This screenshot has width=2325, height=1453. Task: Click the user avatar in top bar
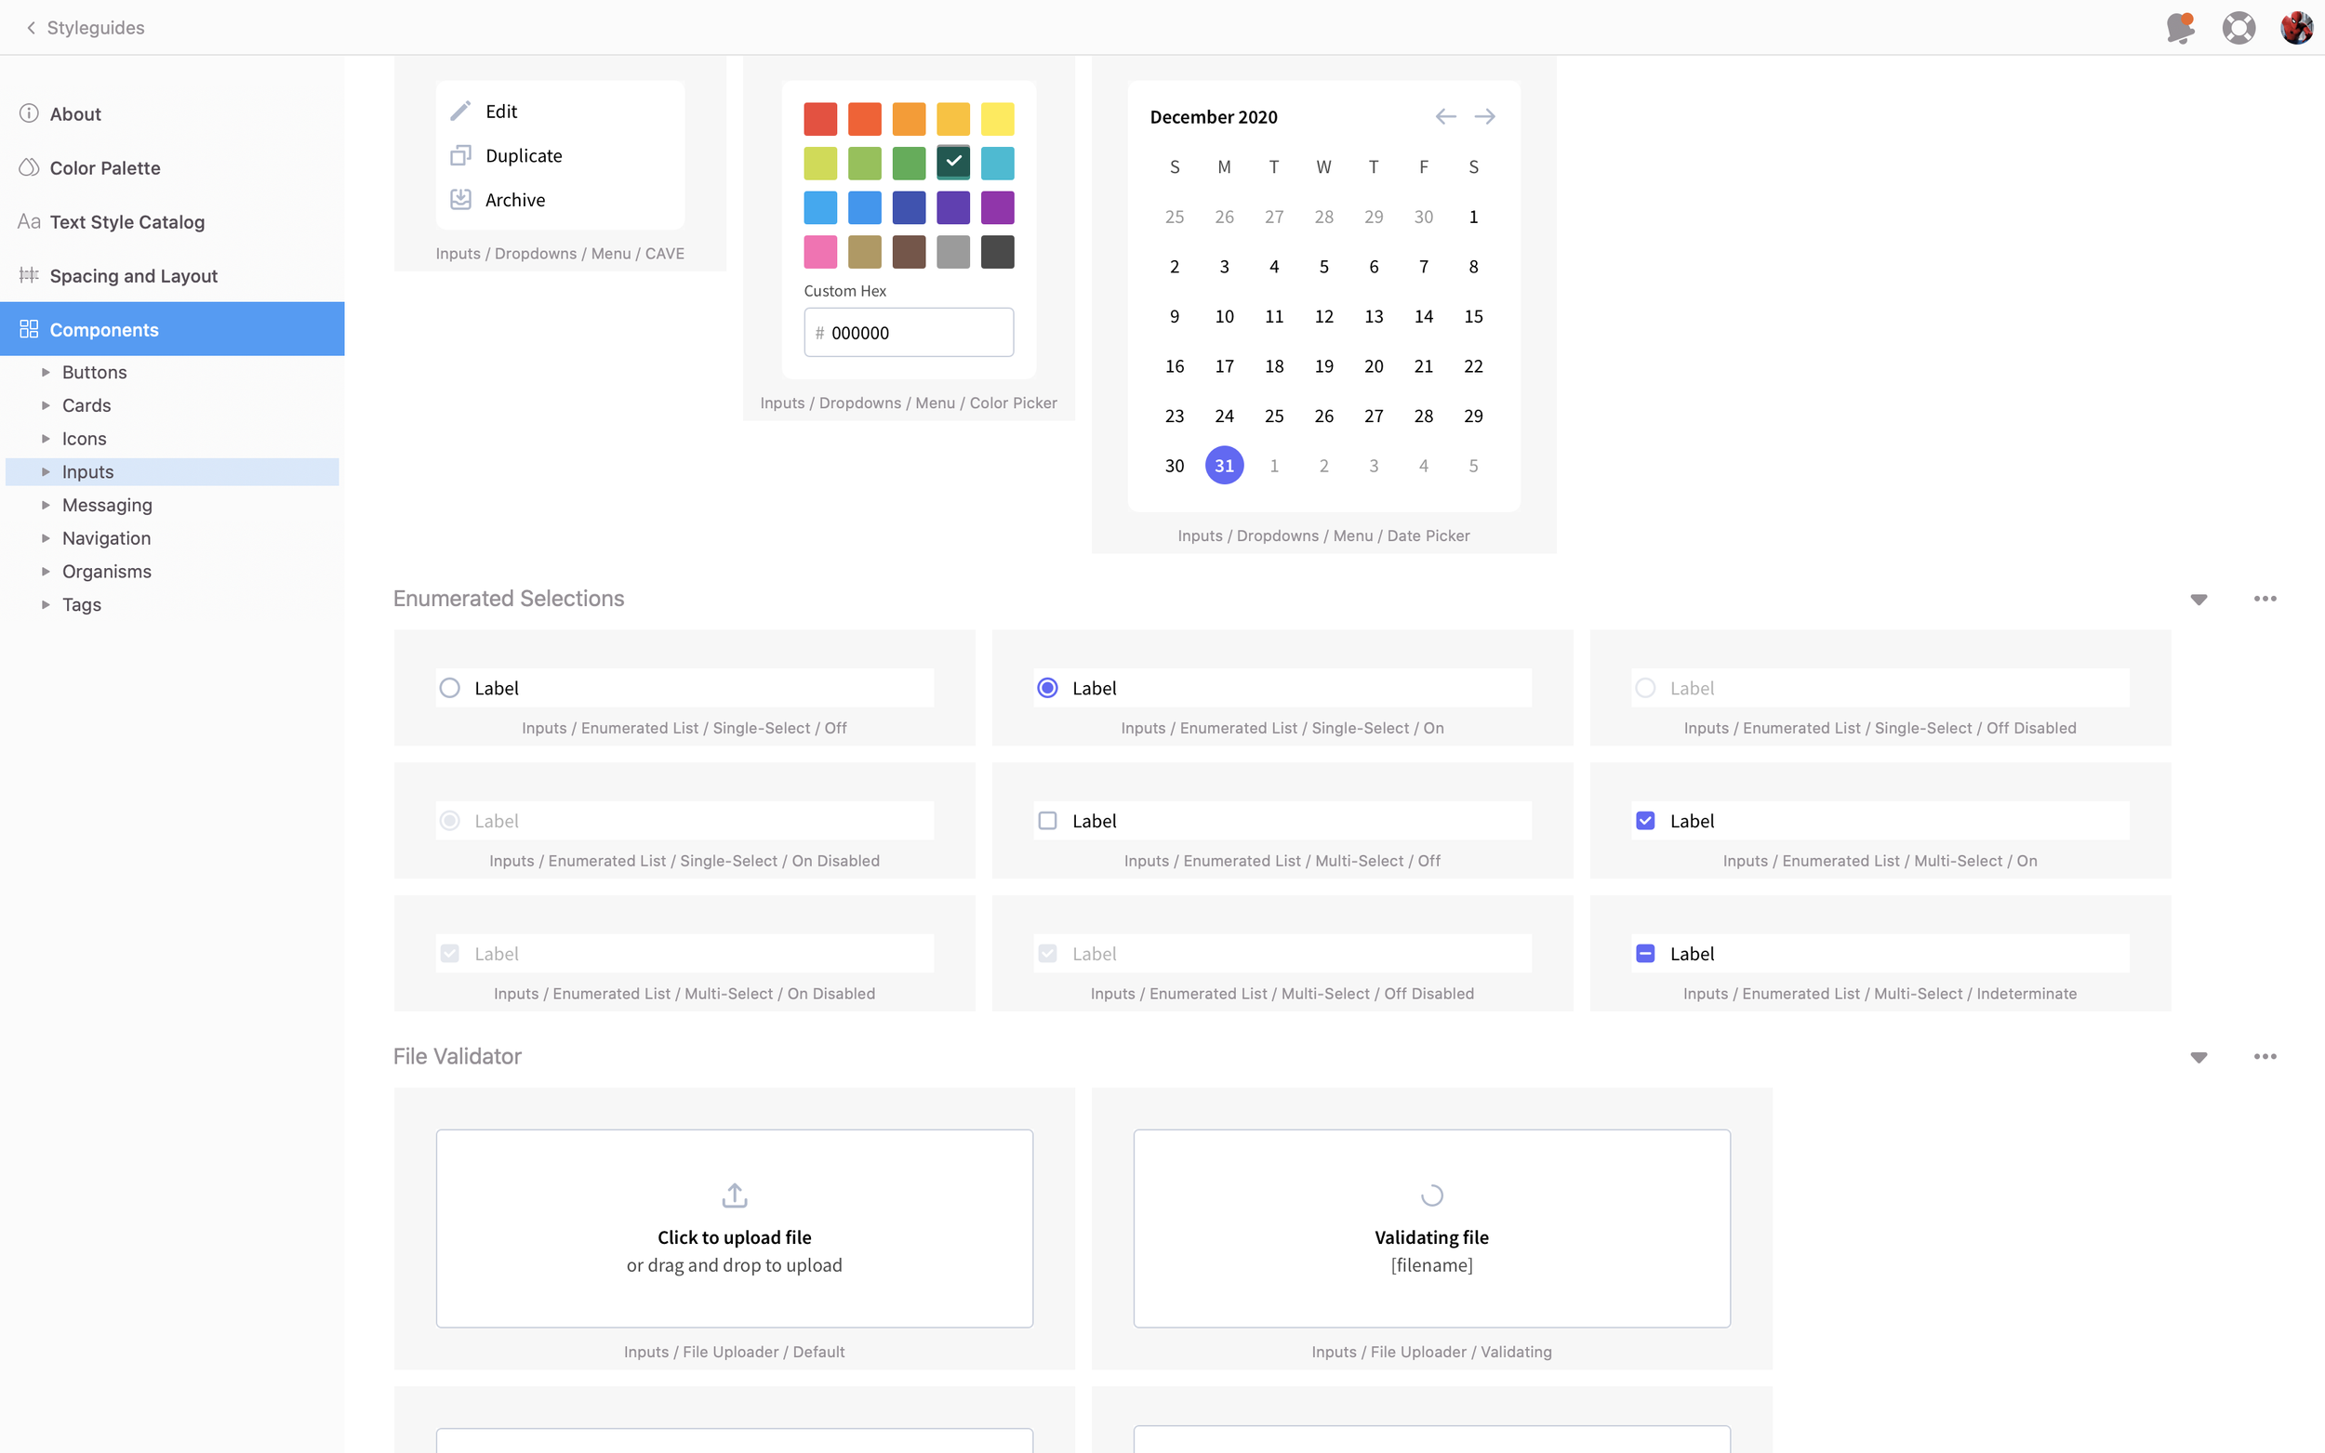tap(2295, 27)
